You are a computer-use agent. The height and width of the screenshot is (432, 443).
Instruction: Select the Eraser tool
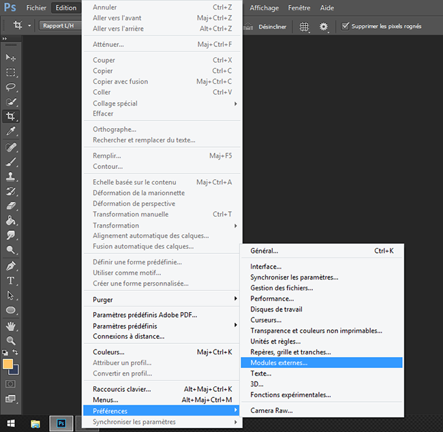[x=11, y=206]
